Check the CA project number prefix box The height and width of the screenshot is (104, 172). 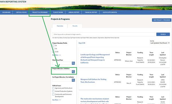pos(53,46)
